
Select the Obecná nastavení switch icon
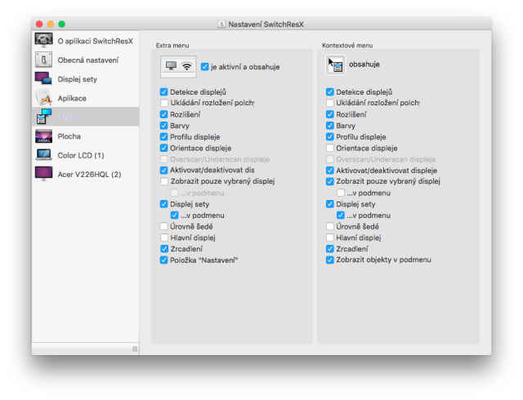(43, 60)
